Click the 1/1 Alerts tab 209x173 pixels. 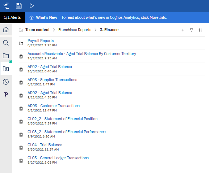12,18
